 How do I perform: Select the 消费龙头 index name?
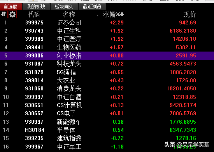point(69,89)
